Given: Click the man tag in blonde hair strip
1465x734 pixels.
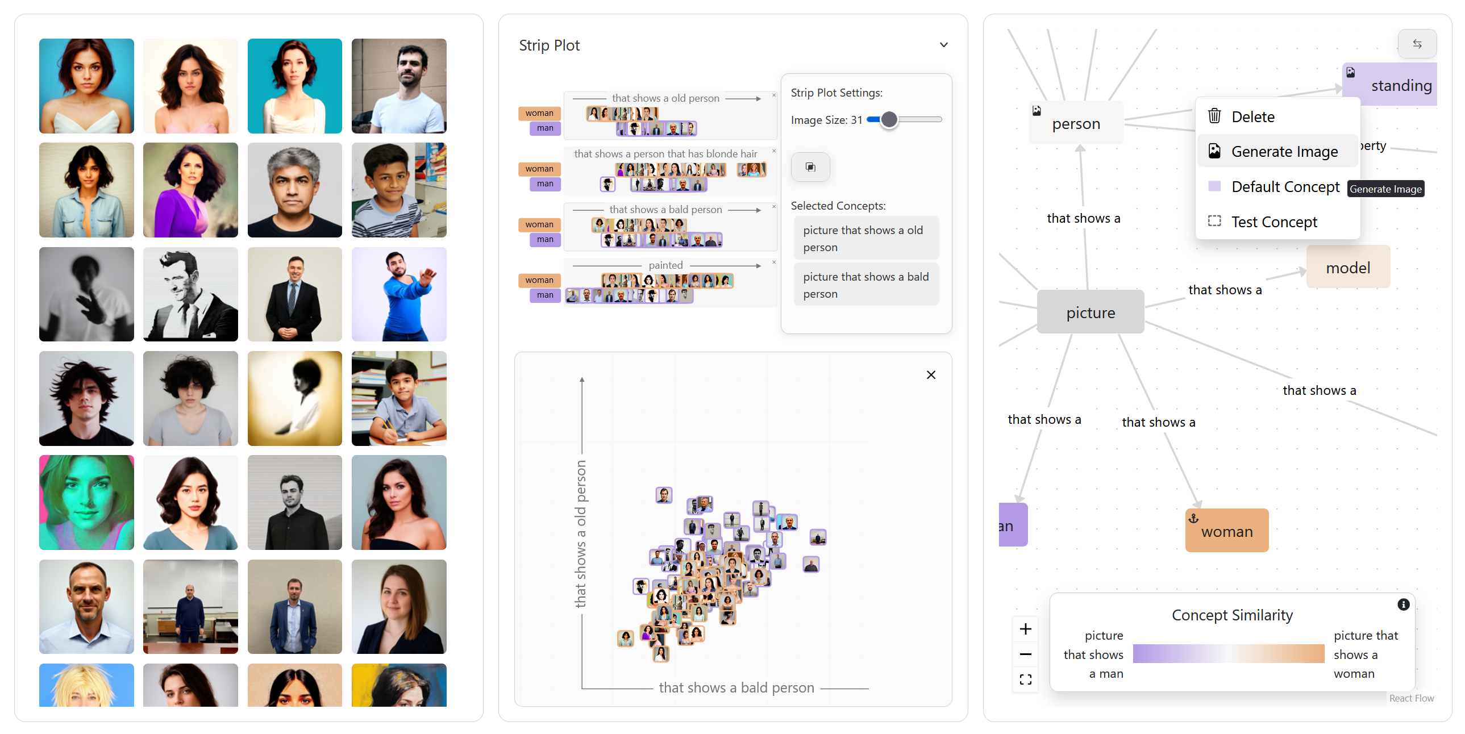Looking at the screenshot, I should point(545,183).
